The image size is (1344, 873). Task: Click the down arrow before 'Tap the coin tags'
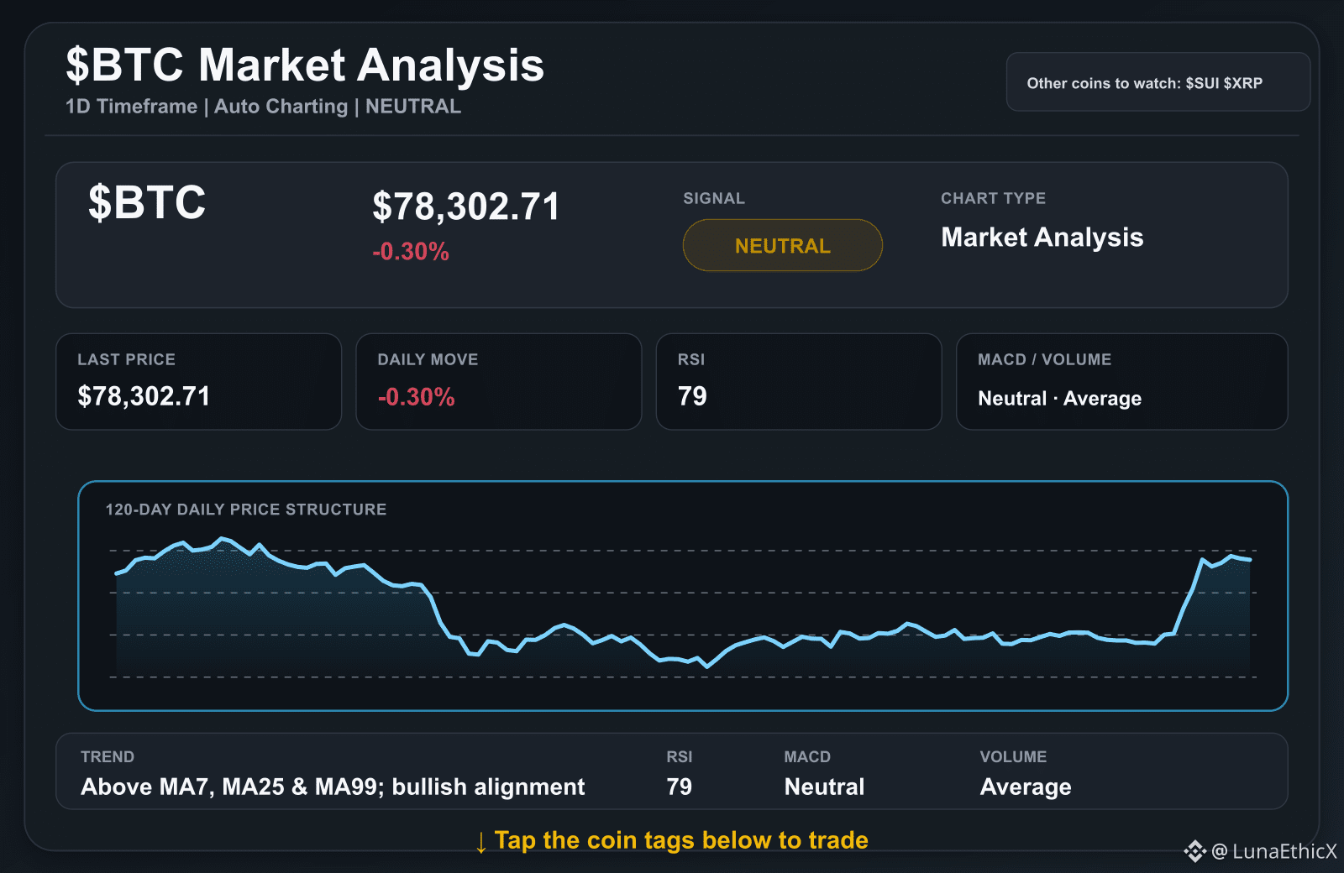point(480,842)
